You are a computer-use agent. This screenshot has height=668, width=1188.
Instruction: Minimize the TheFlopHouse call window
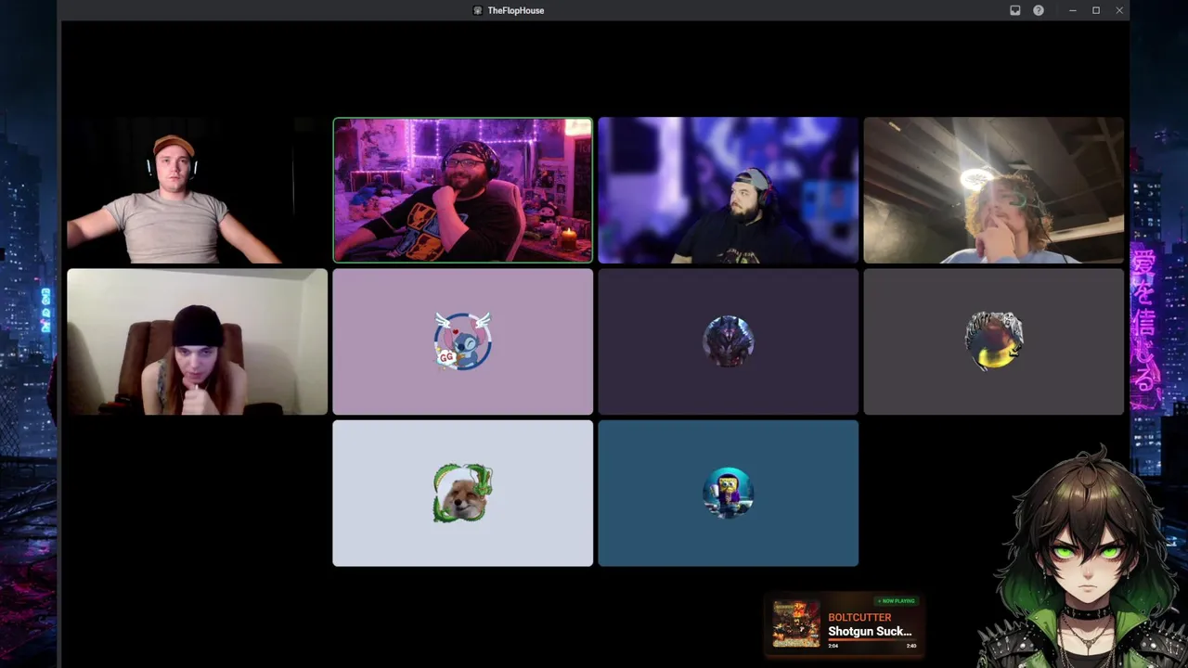1072,10
